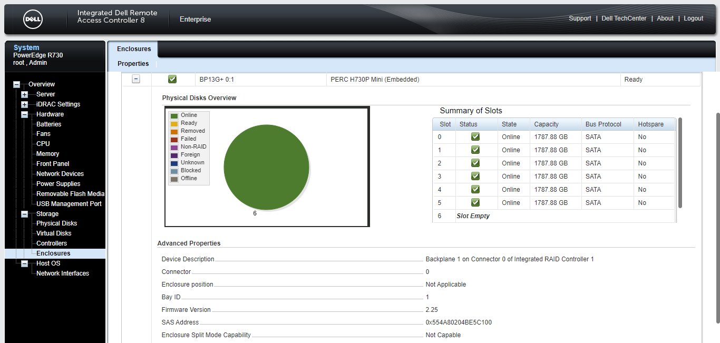Select Host OS in the navigation tree

pos(48,263)
